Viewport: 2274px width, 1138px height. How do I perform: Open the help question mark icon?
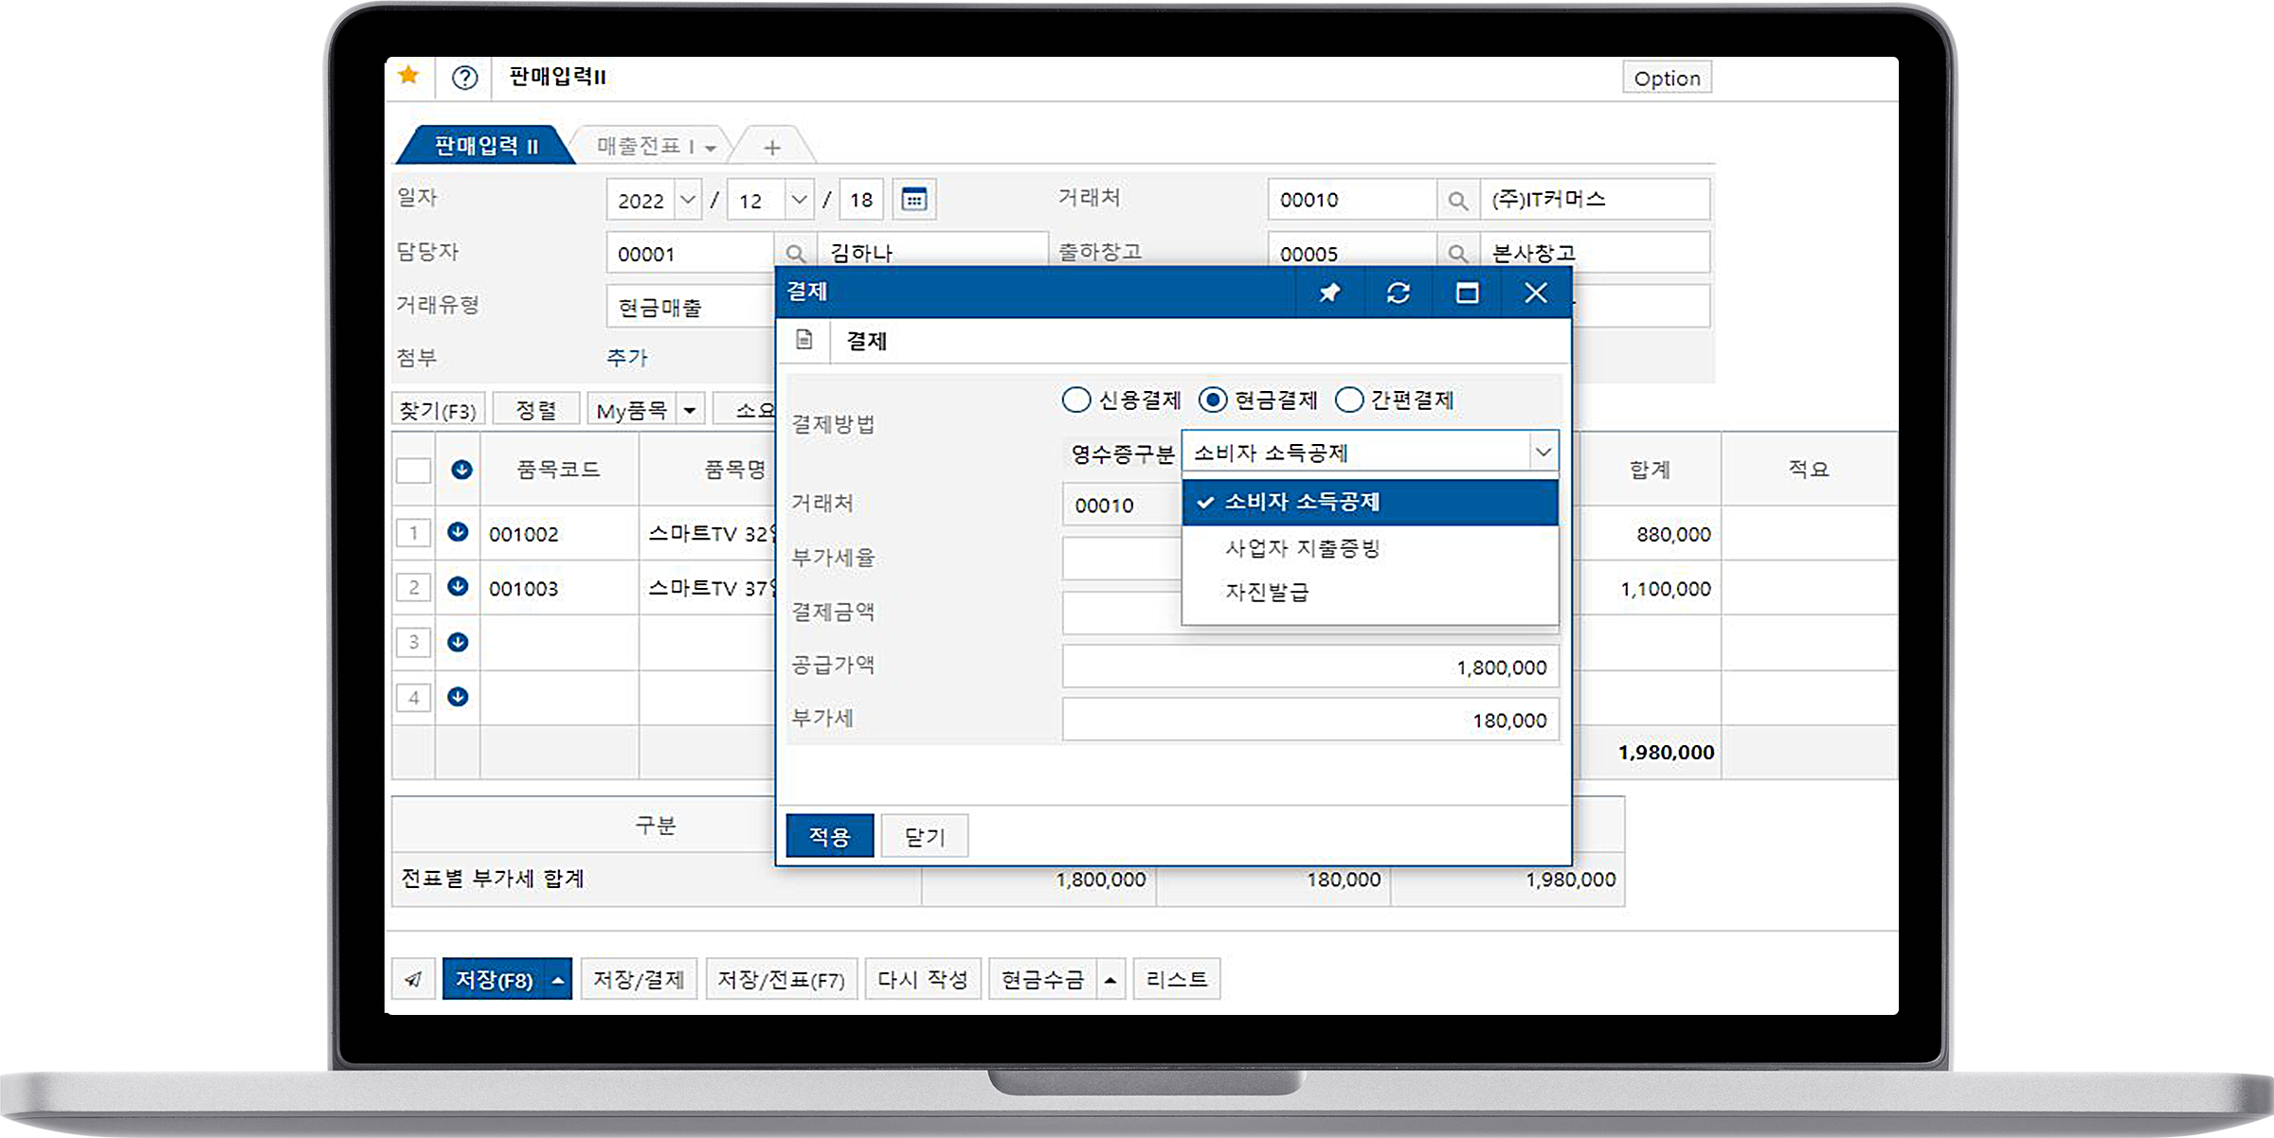[x=464, y=78]
